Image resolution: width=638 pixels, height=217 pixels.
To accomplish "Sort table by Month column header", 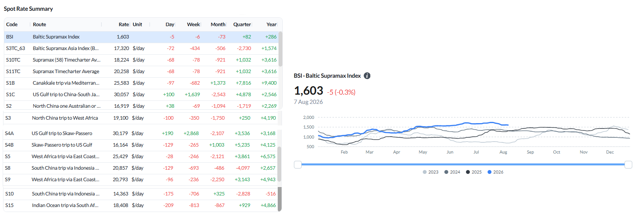I will [218, 24].
